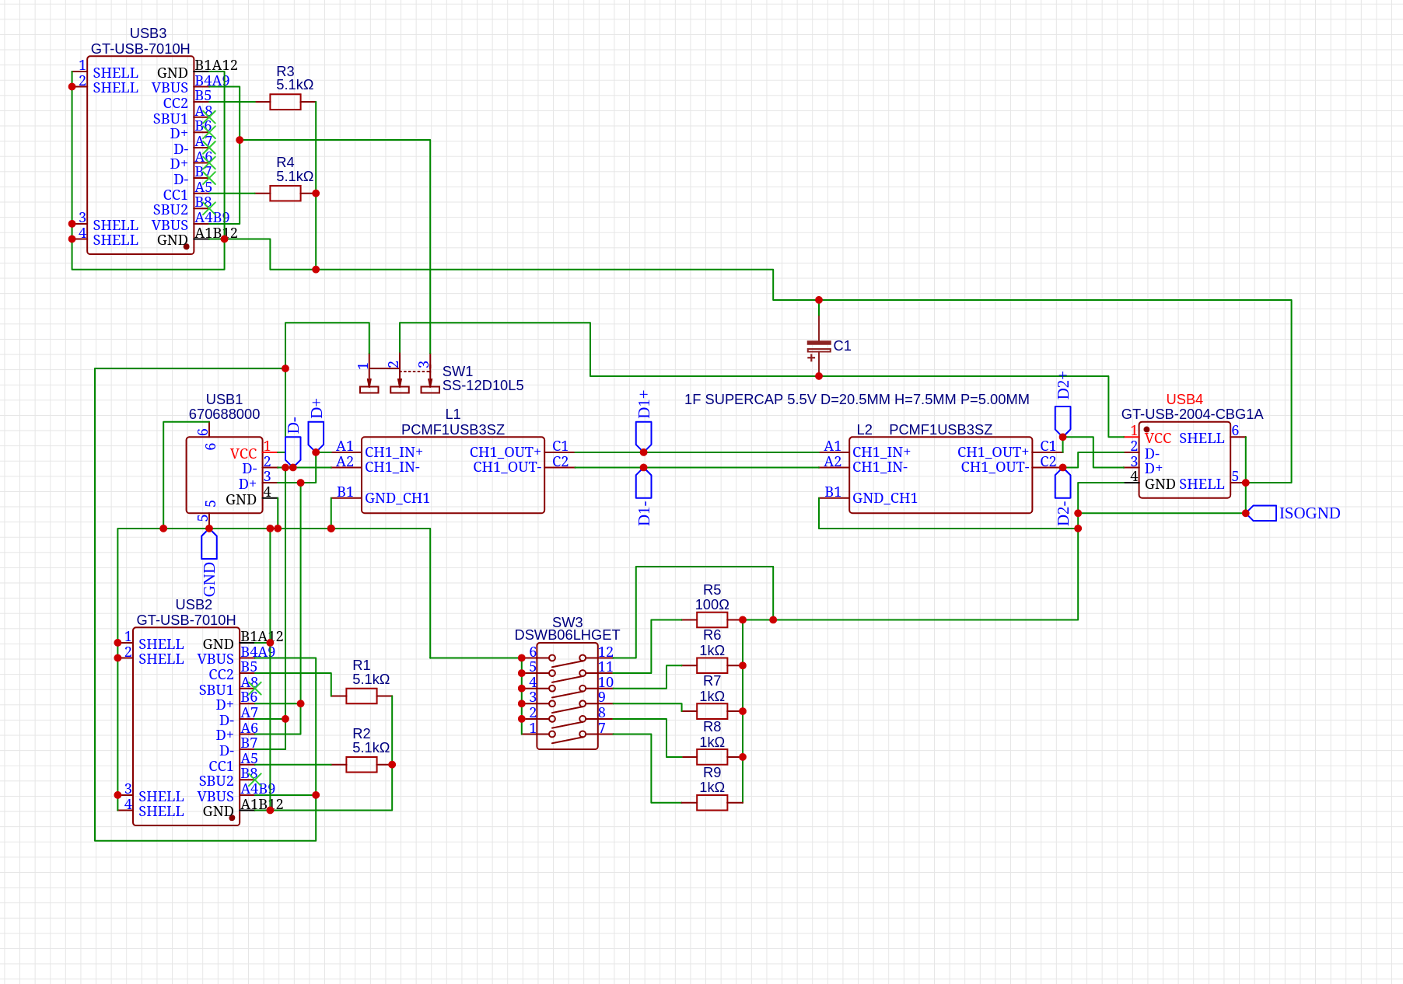Viewport: 1403px width, 984px height.
Task: Click the USB2 designator text
Action: point(194,605)
